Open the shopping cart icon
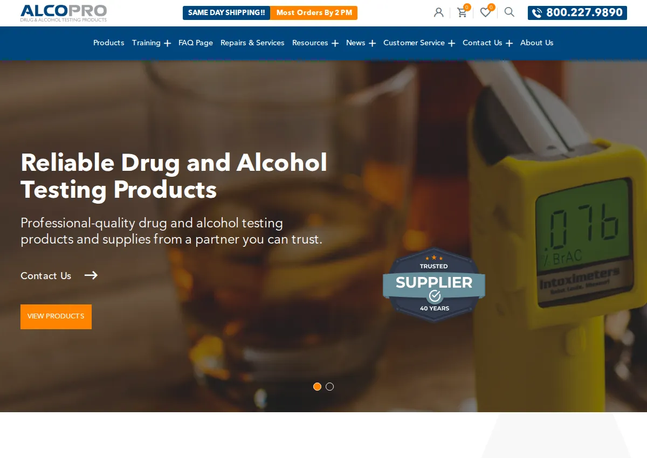Viewport: 647px width, 458px height. [x=462, y=12]
